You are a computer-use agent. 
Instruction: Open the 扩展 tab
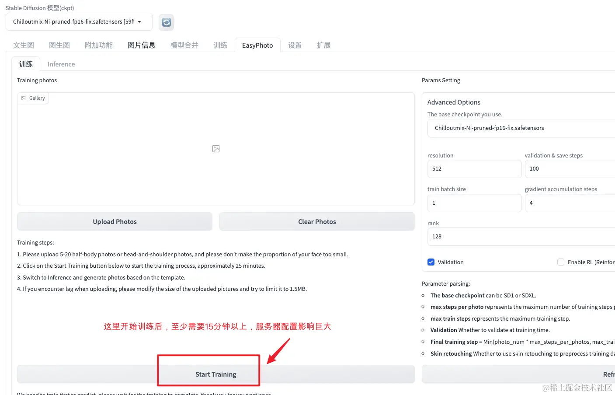click(324, 45)
